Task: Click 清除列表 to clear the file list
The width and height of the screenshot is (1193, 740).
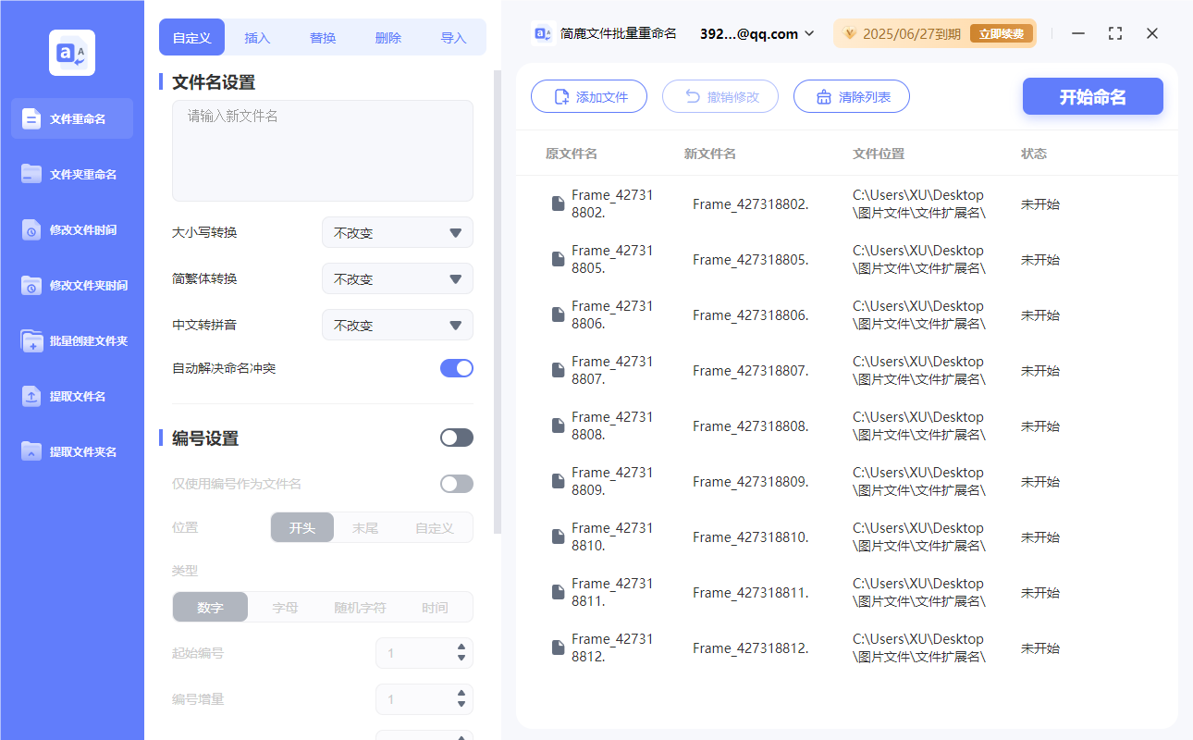Action: pyautogui.click(x=851, y=95)
